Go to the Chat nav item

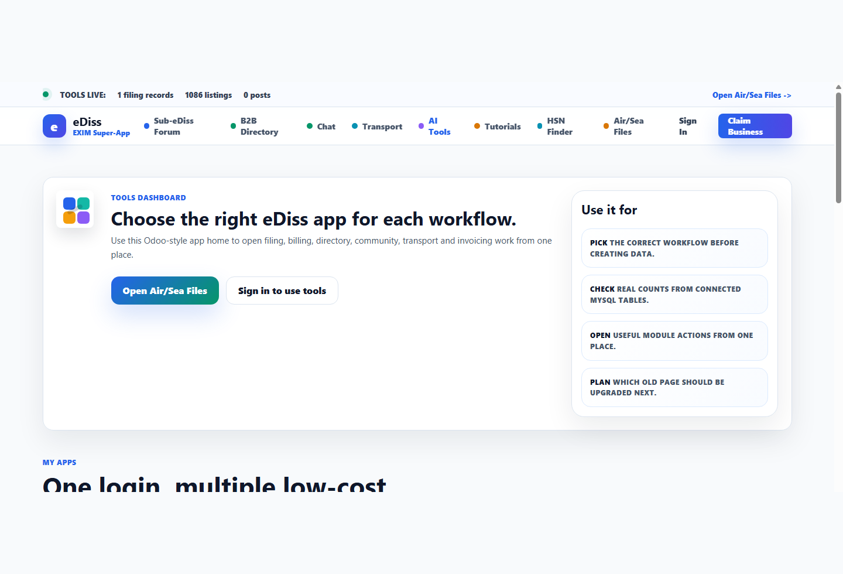coord(321,127)
